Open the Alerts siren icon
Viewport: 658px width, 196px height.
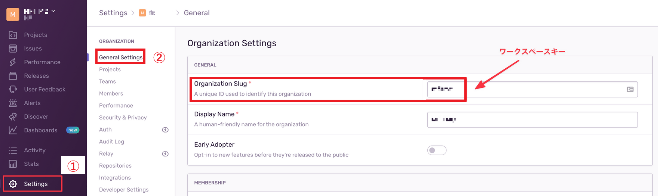pos(13,103)
